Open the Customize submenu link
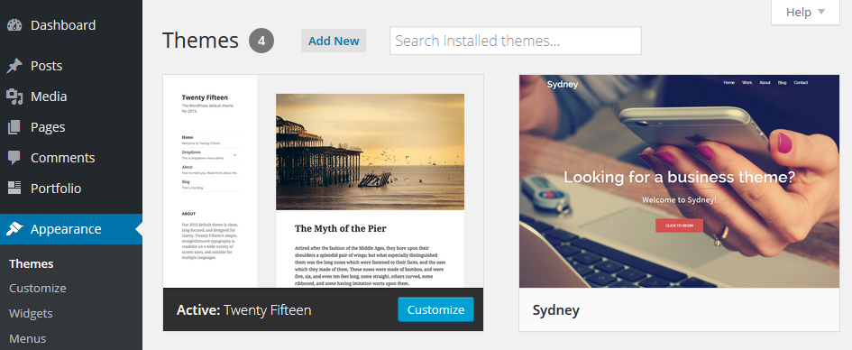Viewport: 852px width, 350px height. pos(38,288)
